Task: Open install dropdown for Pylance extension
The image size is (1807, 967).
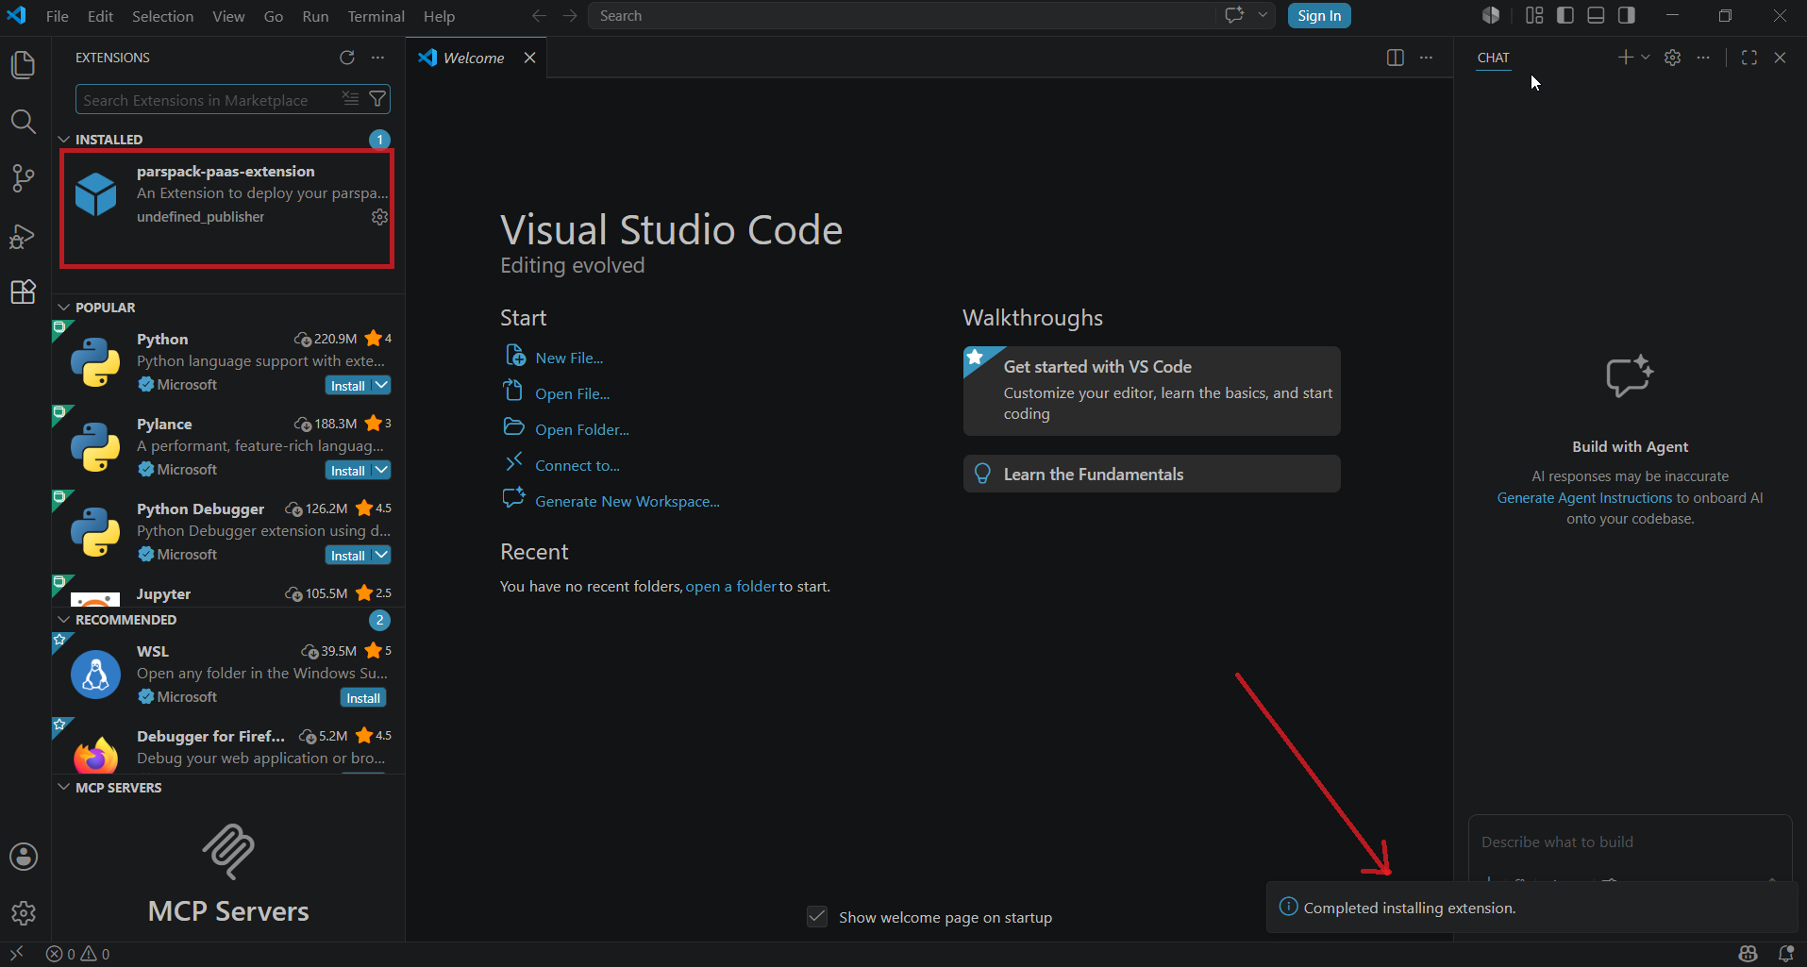Action: point(381,470)
